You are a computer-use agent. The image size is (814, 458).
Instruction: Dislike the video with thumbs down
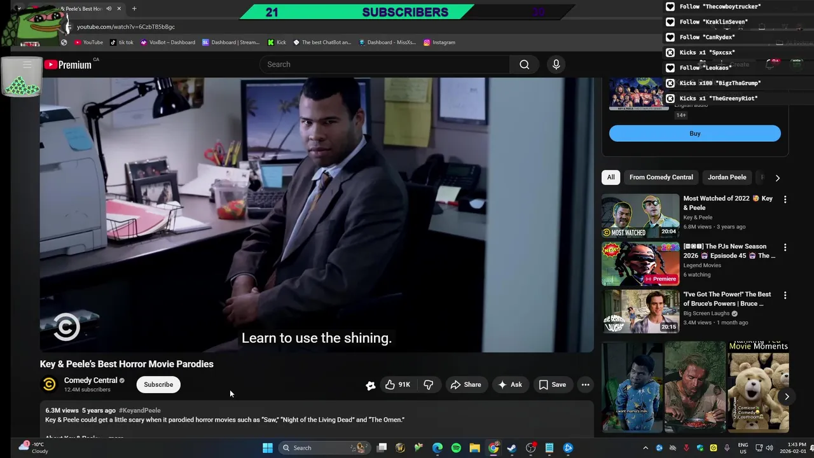pyautogui.click(x=429, y=384)
